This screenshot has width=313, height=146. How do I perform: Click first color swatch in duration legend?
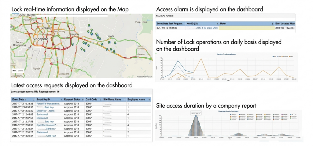[x=231, y=115]
